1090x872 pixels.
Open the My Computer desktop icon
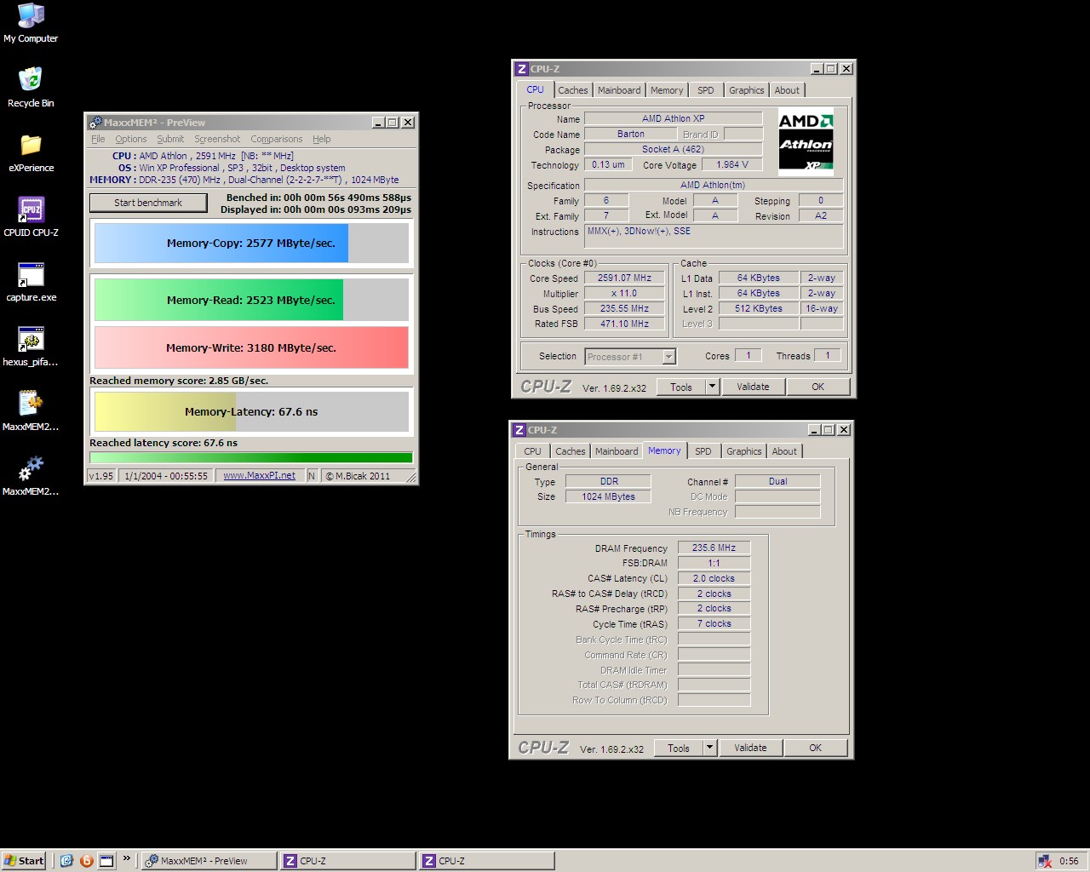31,23
